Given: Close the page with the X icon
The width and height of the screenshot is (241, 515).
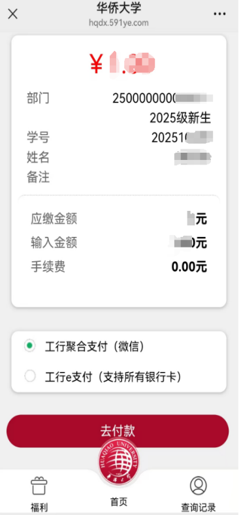Looking at the screenshot, I should click(12, 14).
